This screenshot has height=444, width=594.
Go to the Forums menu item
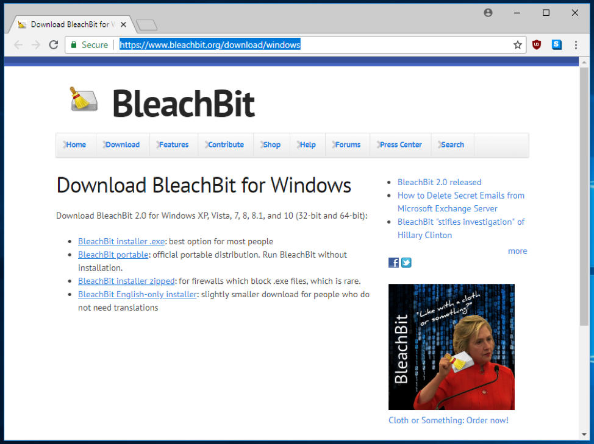pyautogui.click(x=348, y=145)
